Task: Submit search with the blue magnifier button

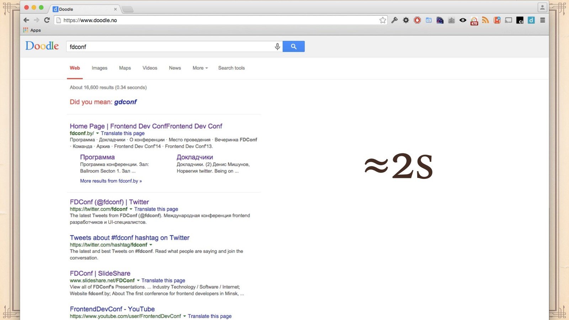Action: pyautogui.click(x=293, y=47)
